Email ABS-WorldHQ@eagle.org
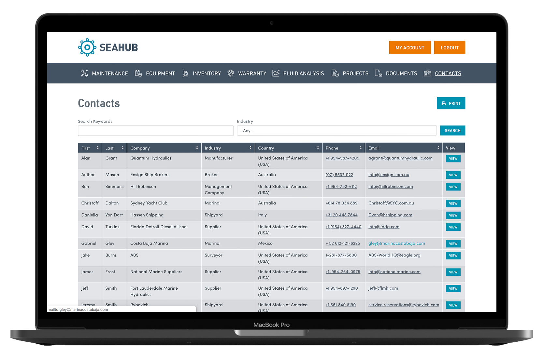545x357 pixels. pos(394,255)
